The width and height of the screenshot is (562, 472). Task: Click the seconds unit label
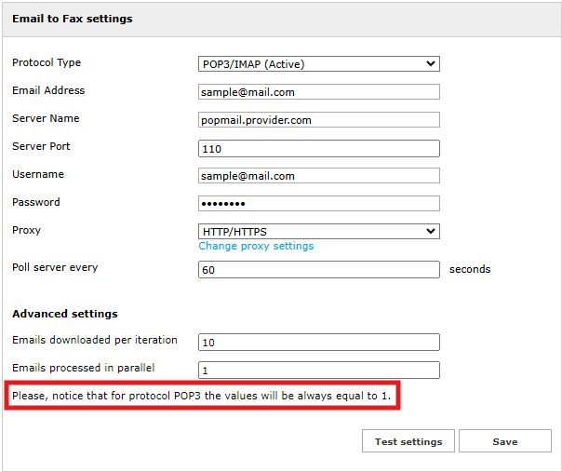pyautogui.click(x=470, y=269)
